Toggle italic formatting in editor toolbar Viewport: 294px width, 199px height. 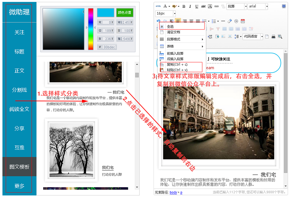coord(190,6)
